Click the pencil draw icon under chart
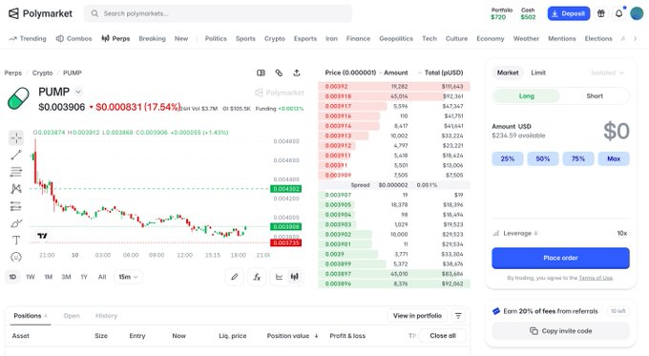Viewport: 649px width, 356px height. coord(234,277)
